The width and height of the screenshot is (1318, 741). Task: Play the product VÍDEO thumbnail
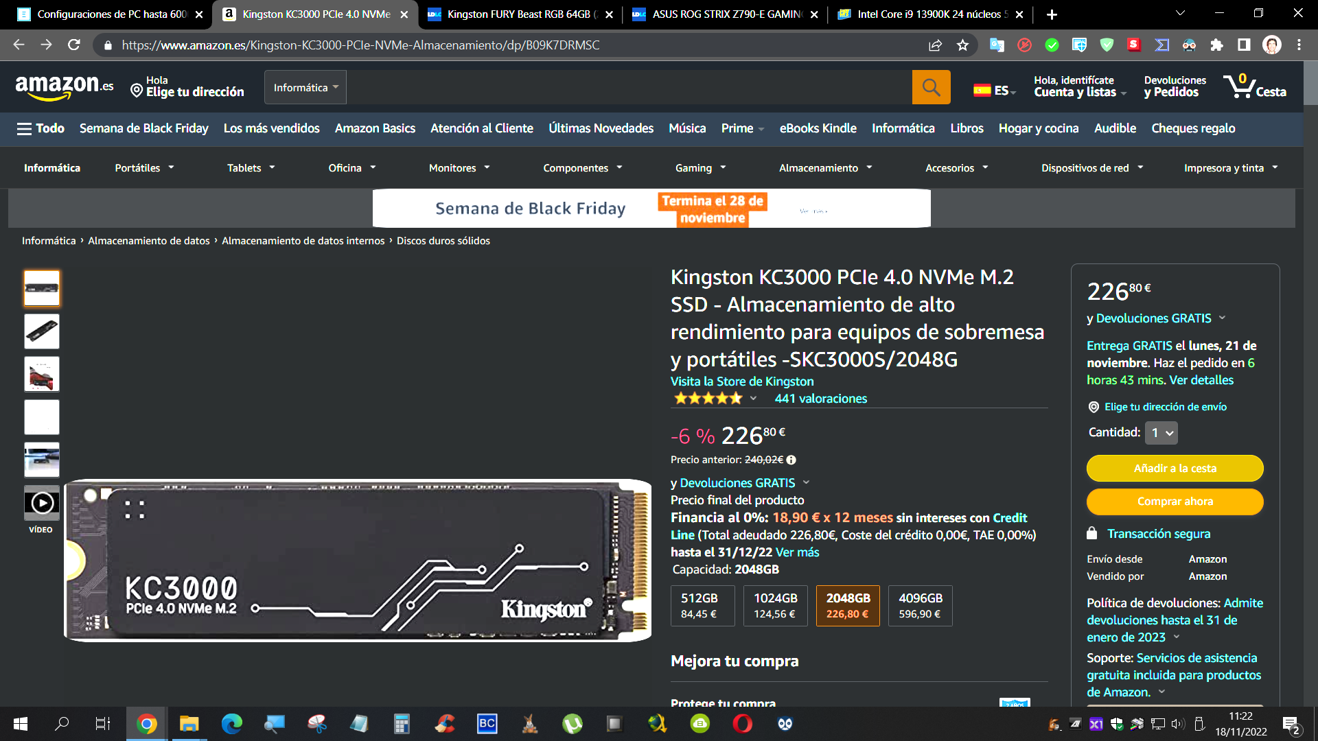click(42, 503)
